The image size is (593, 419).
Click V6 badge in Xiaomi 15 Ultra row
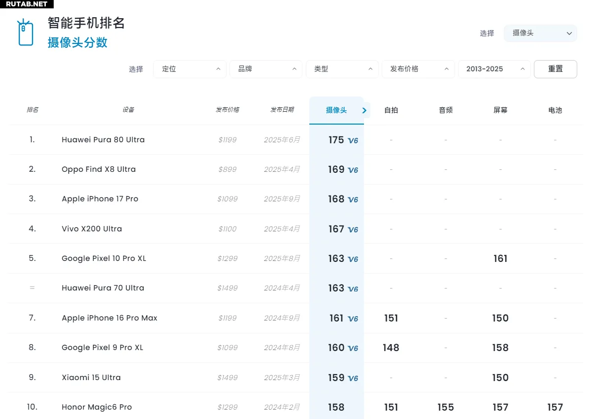click(x=353, y=379)
